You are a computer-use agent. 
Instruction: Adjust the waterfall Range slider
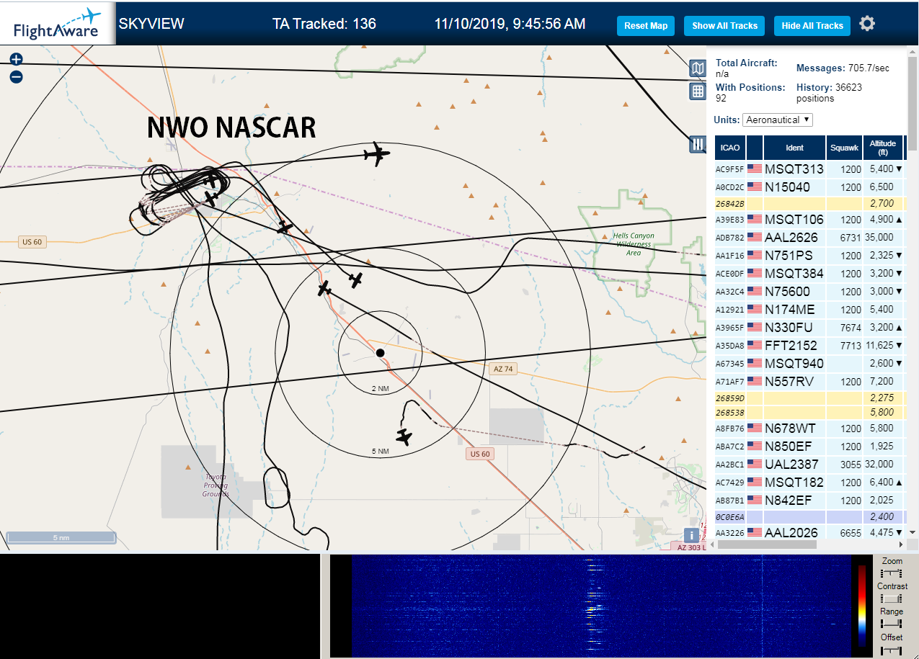coord(892,624)
